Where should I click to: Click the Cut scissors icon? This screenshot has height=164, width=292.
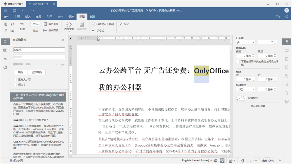[12, 24]
